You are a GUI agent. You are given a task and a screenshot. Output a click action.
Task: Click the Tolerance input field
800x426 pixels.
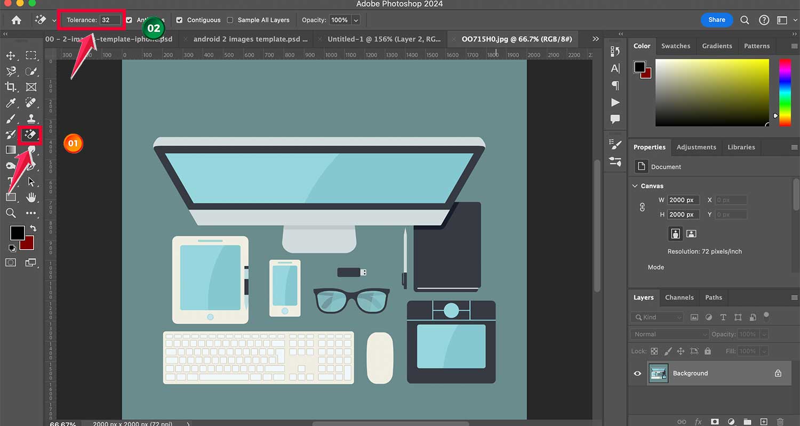(x=109, y=20)
